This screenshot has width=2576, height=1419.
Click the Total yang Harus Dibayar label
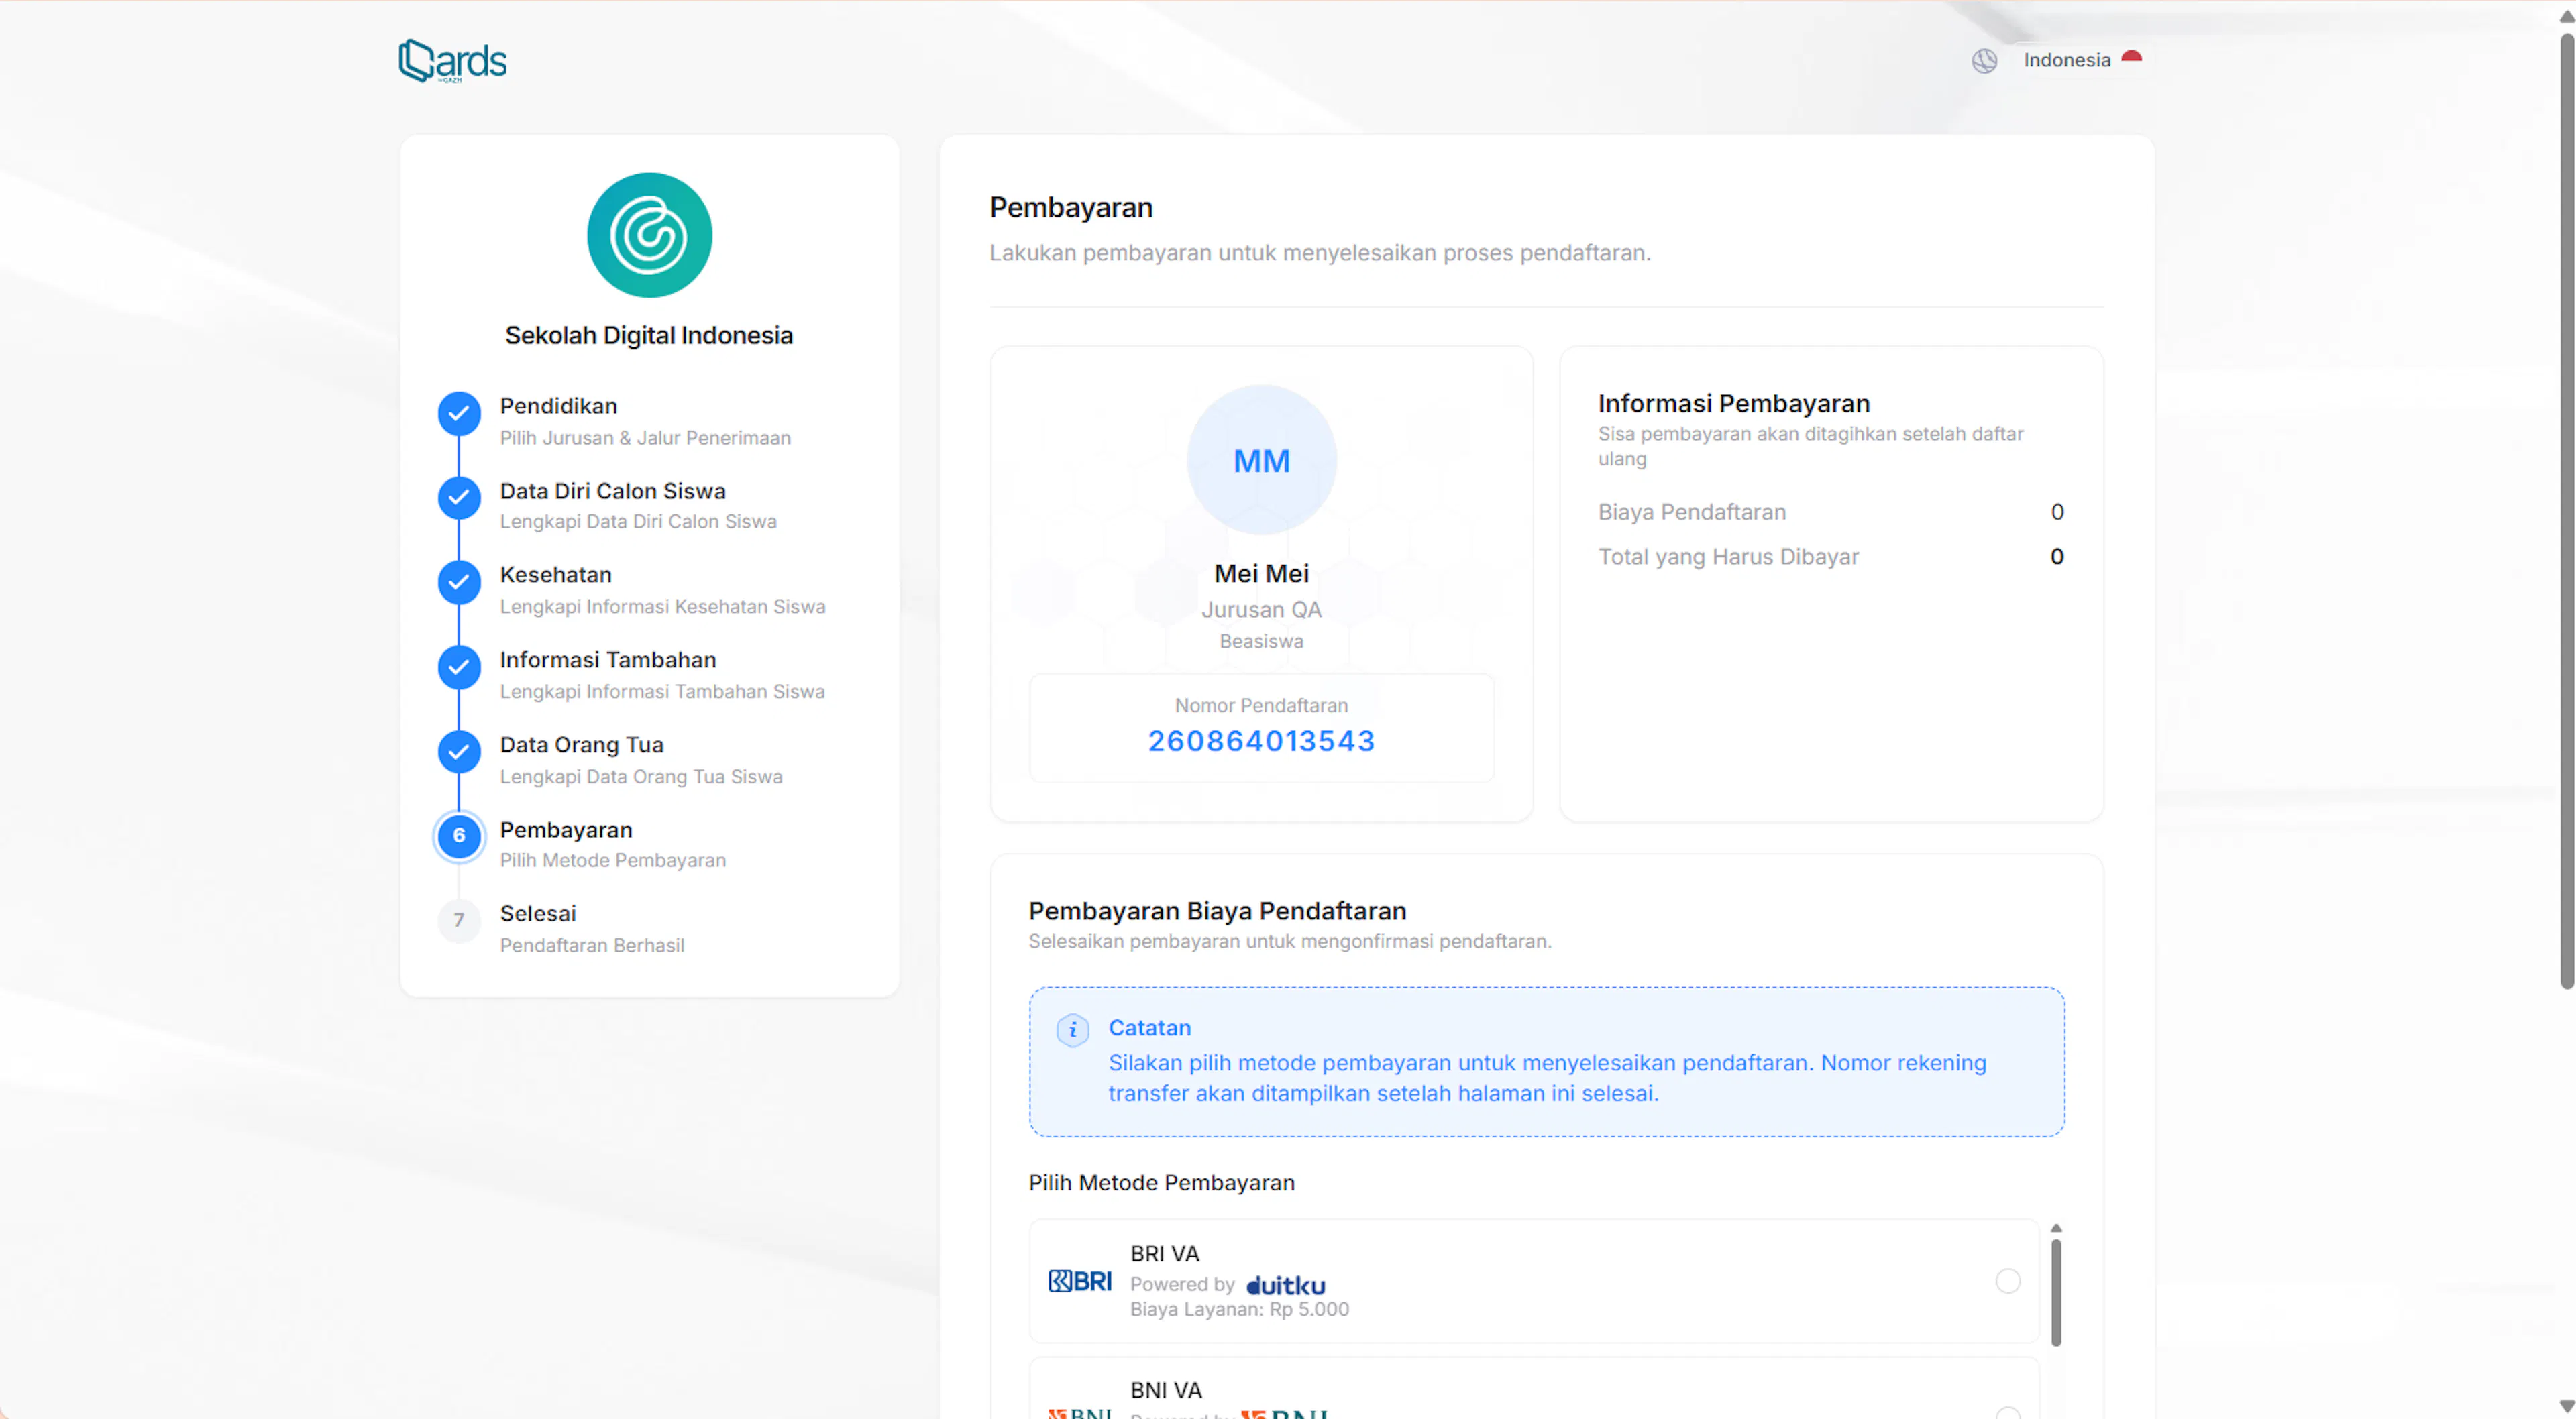(x=1728, y=557)
